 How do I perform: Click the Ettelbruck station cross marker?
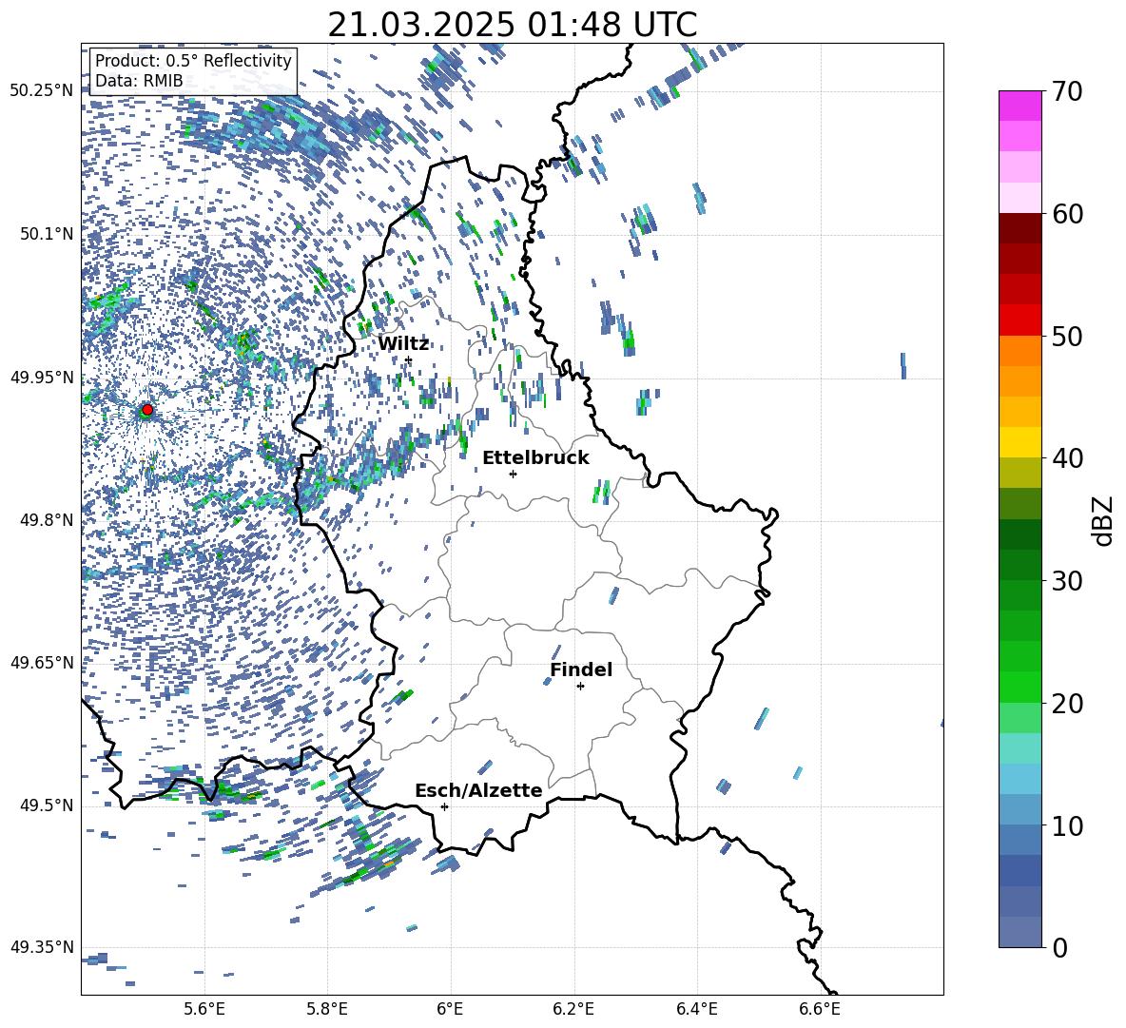point(513,474)
